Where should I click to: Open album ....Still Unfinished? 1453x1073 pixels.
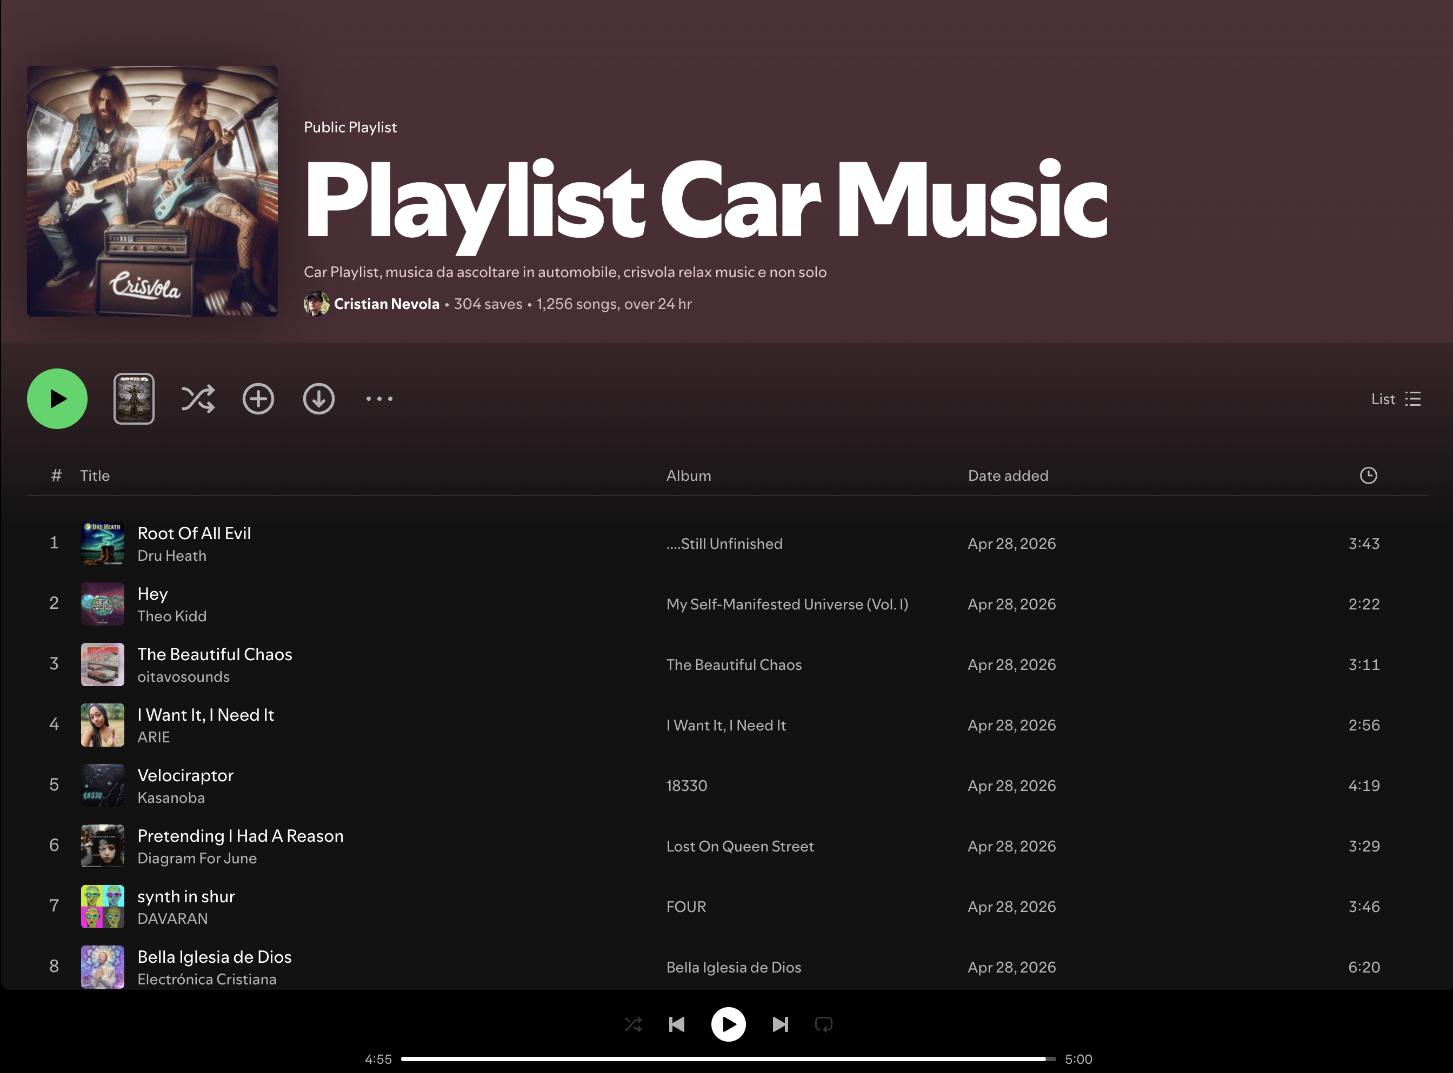[724, 544]
